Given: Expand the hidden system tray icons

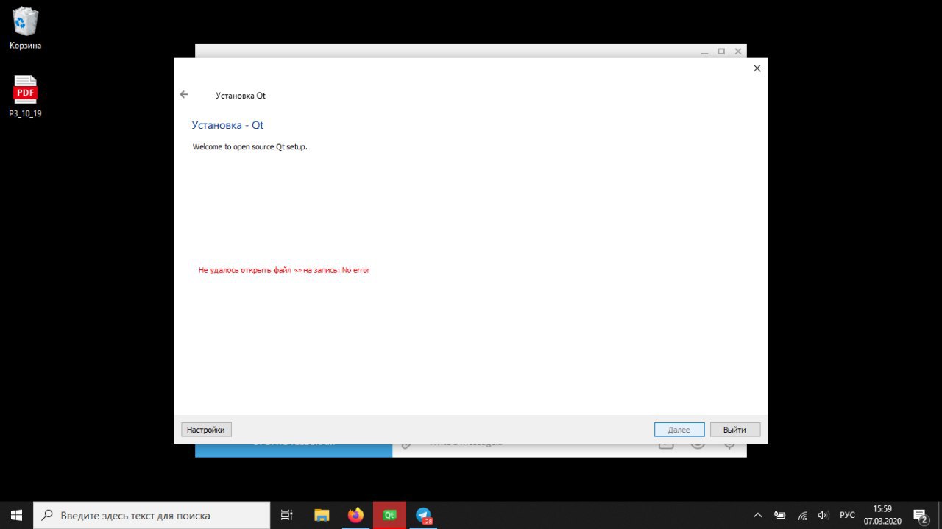Looking at the screenshot, I should pyautogui.click(x=757, y=515).
